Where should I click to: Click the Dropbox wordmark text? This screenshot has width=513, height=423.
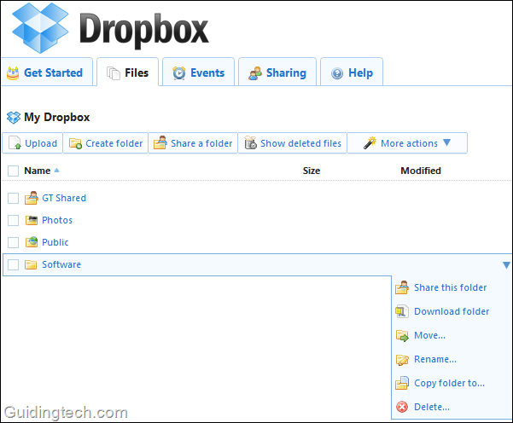143,30
